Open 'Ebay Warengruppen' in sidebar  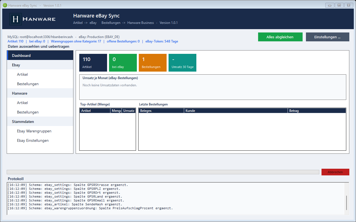[40, 131]
